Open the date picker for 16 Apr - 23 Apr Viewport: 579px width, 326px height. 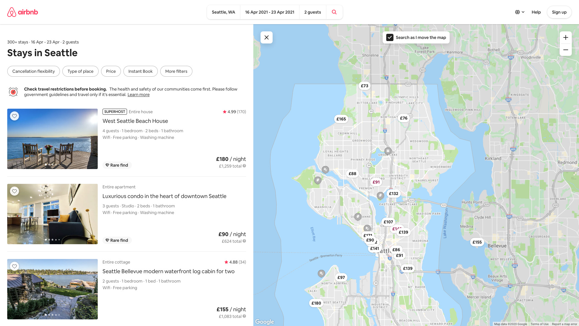(270, 12)
